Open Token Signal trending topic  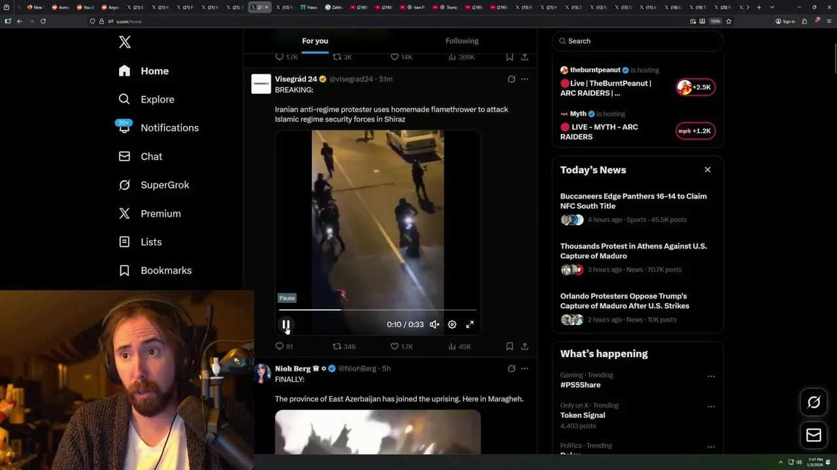pyautogui.click(x=583, y=415)
